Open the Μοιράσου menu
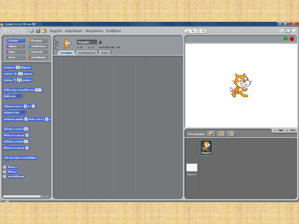This screenshot has height=224, width=299. point(94,31)
